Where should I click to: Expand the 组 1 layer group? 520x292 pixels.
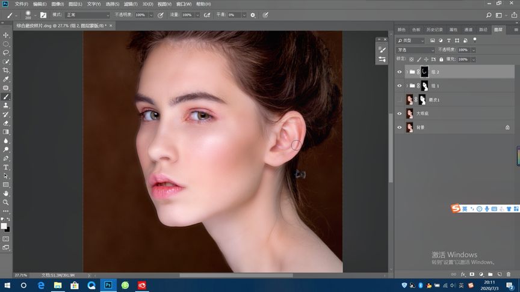pos(407,86)
